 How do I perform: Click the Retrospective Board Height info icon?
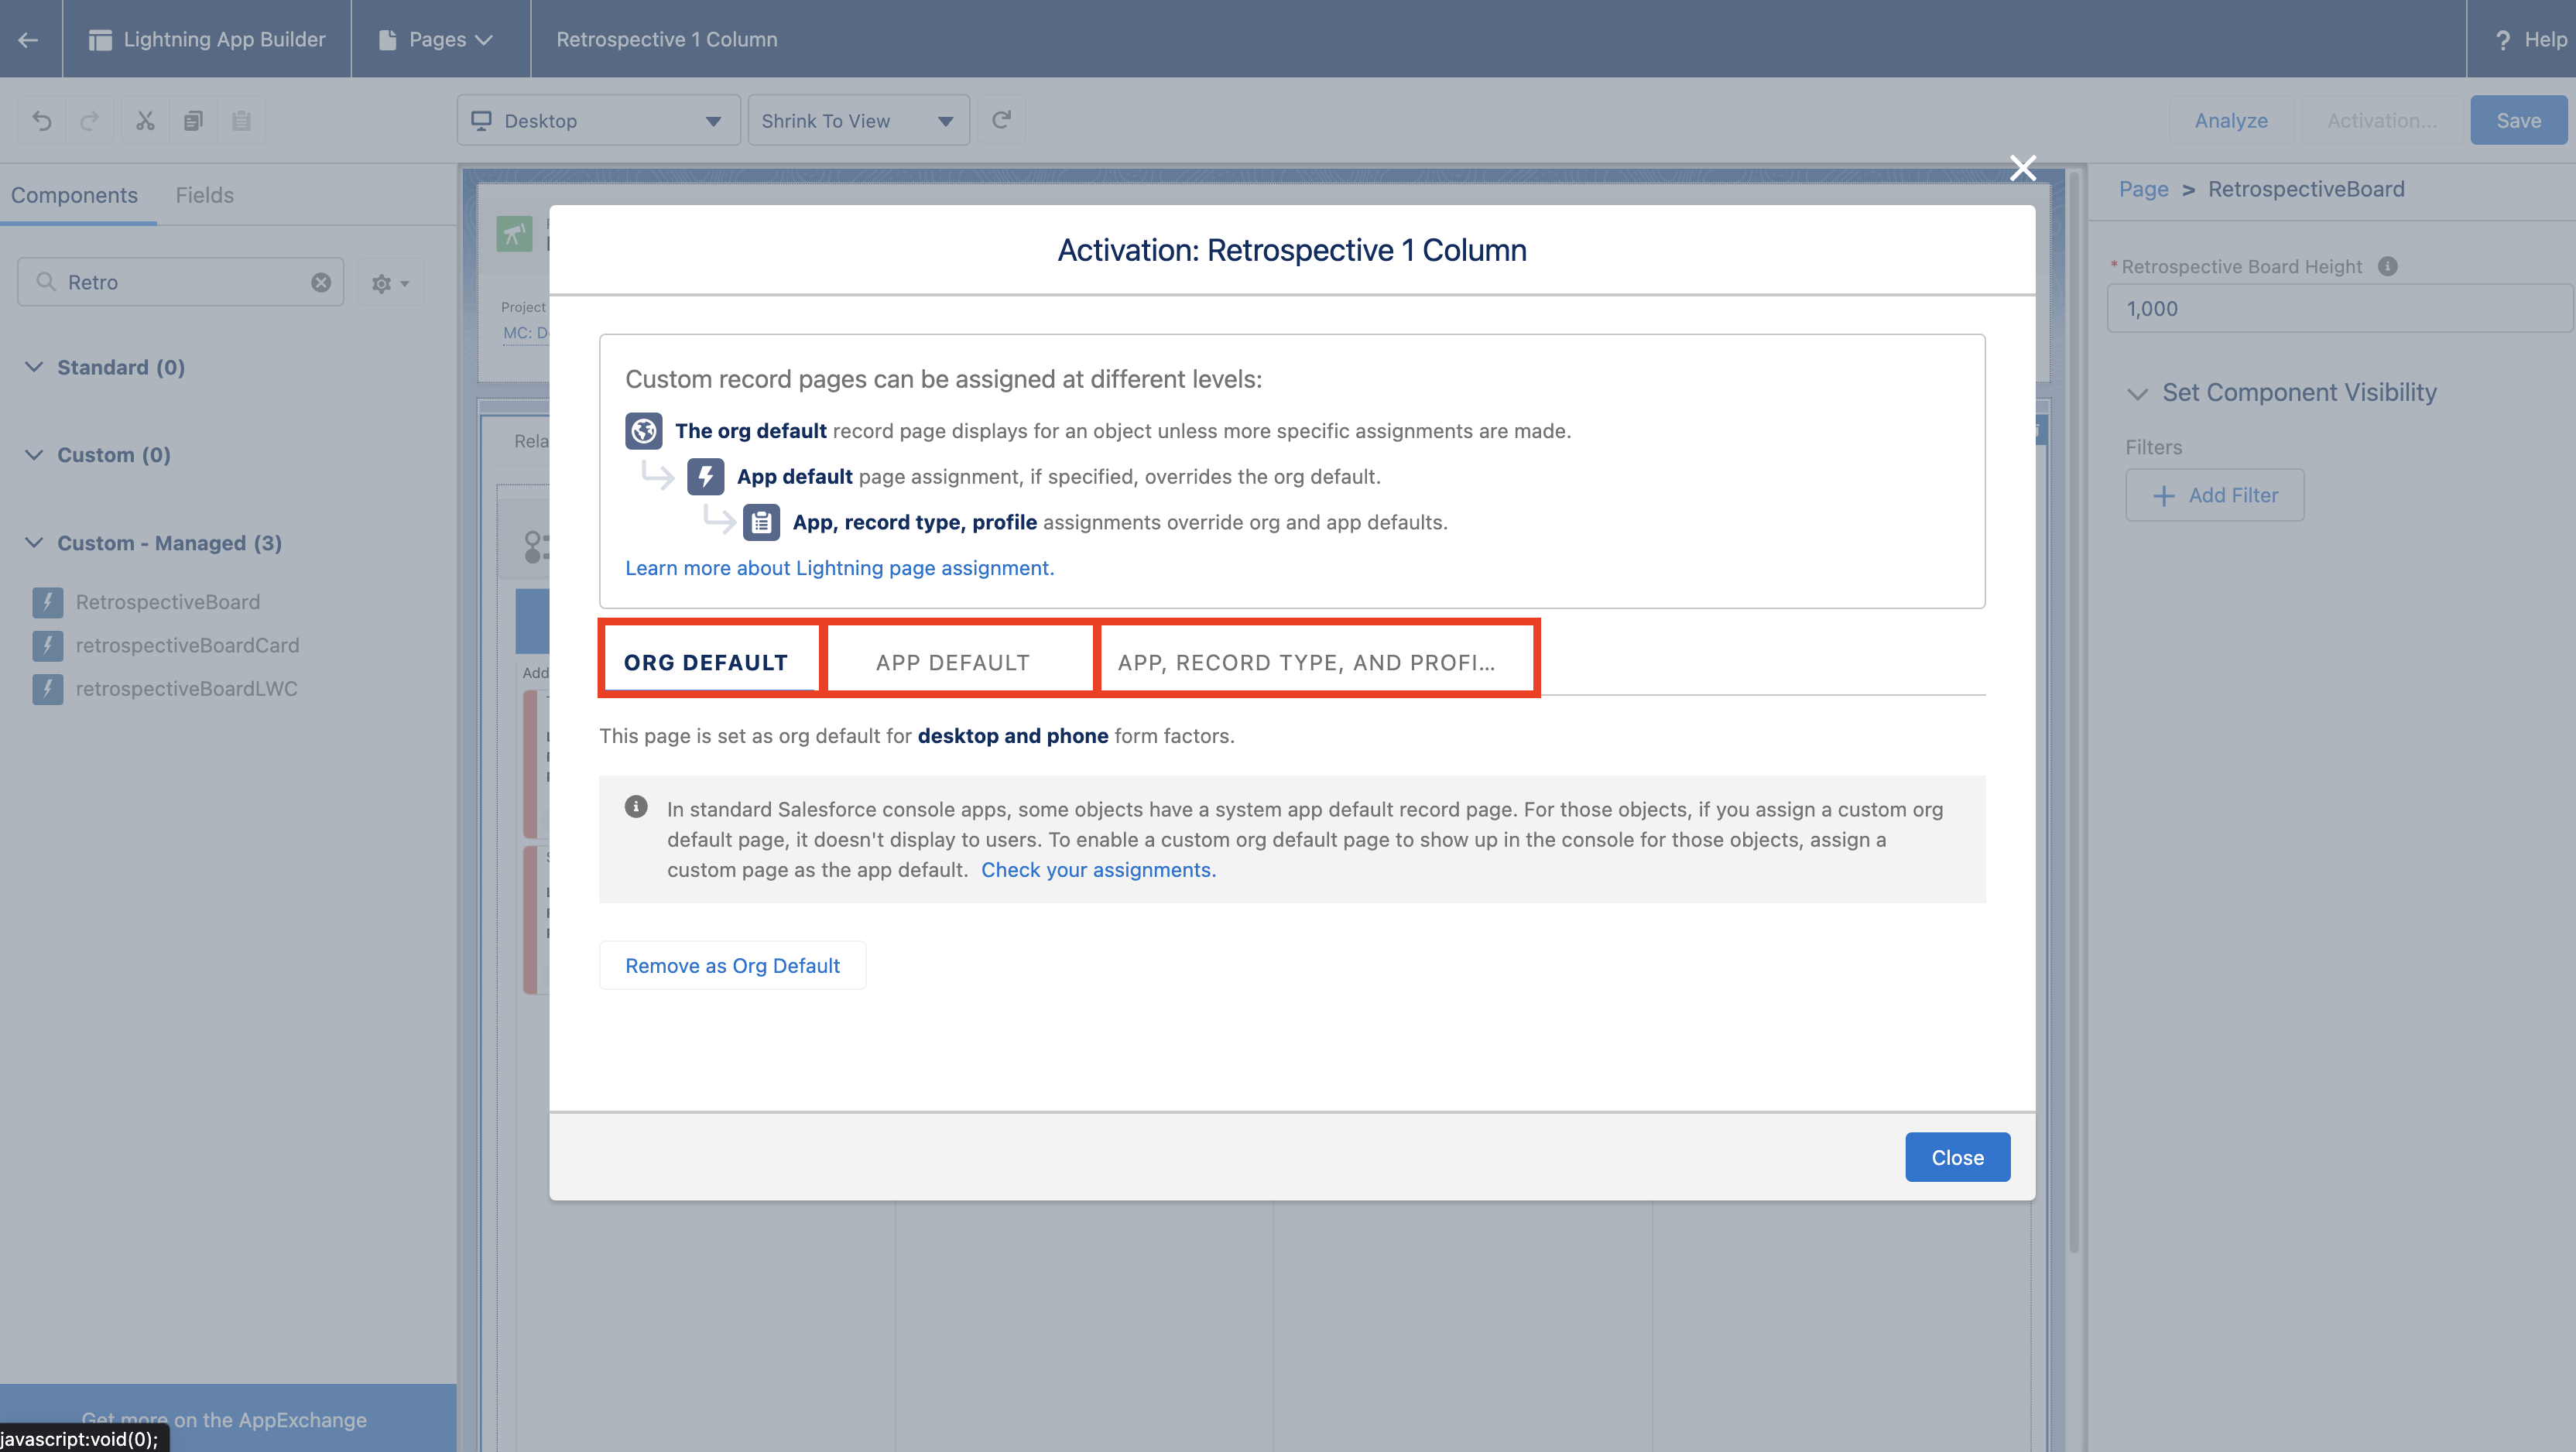[2387, 266]
